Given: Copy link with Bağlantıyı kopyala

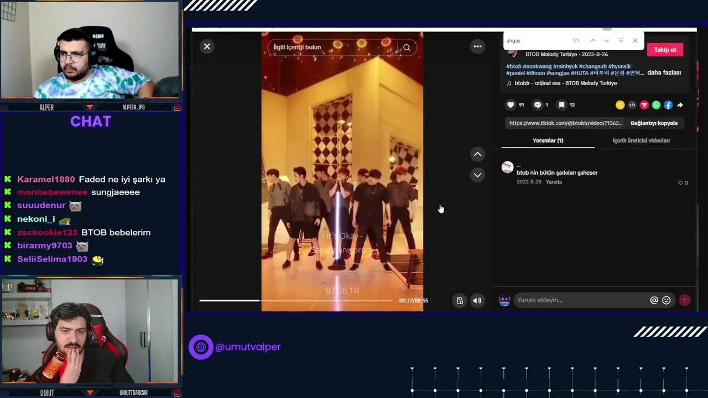Looking at the screenshot, I should coord(654,123).
